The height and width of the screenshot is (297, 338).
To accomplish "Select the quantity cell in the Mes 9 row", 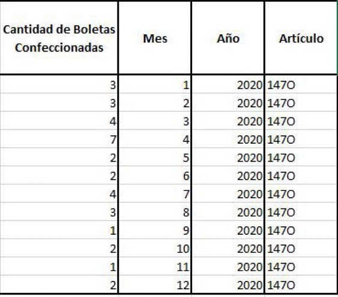I will point(59,230).
